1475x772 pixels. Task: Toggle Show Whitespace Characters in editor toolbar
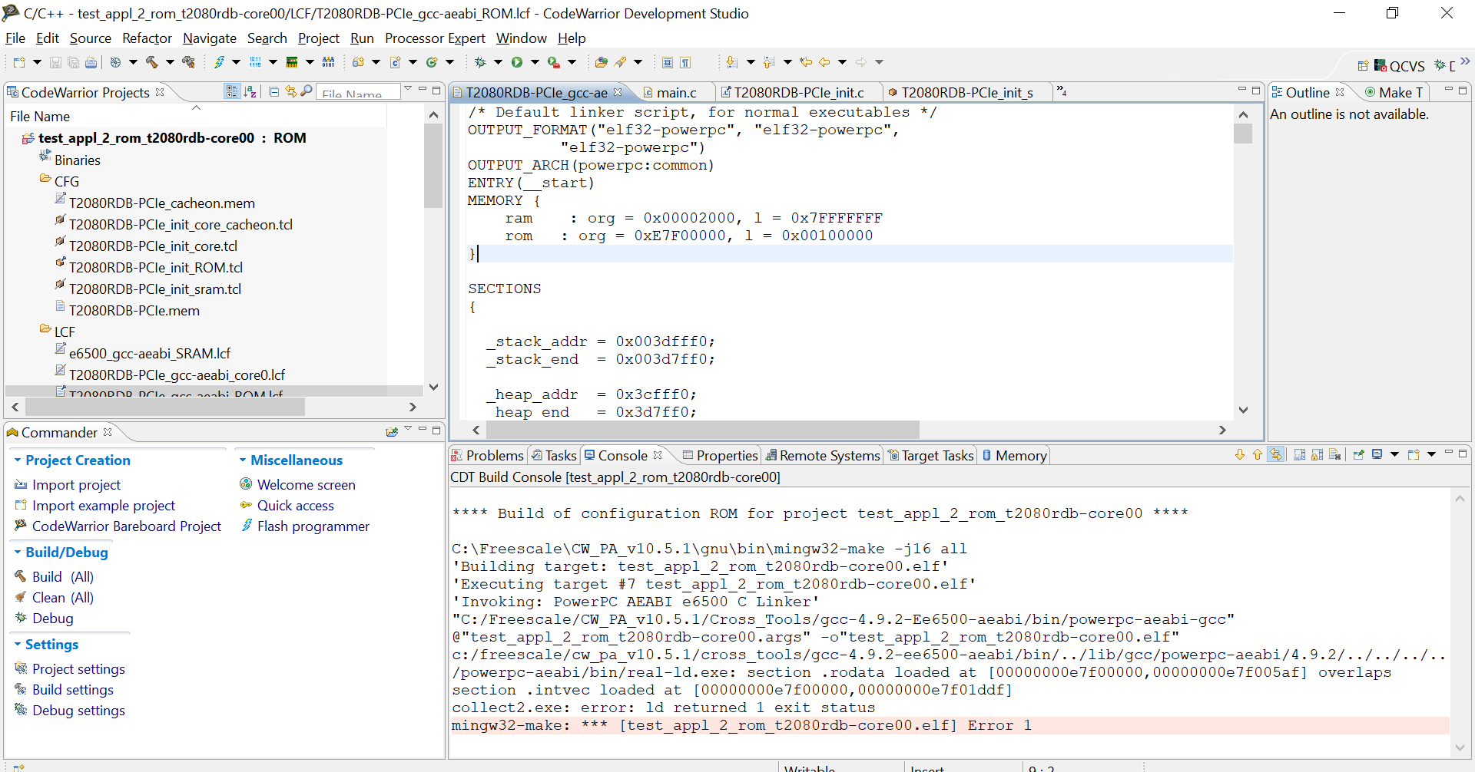(686, 63)
